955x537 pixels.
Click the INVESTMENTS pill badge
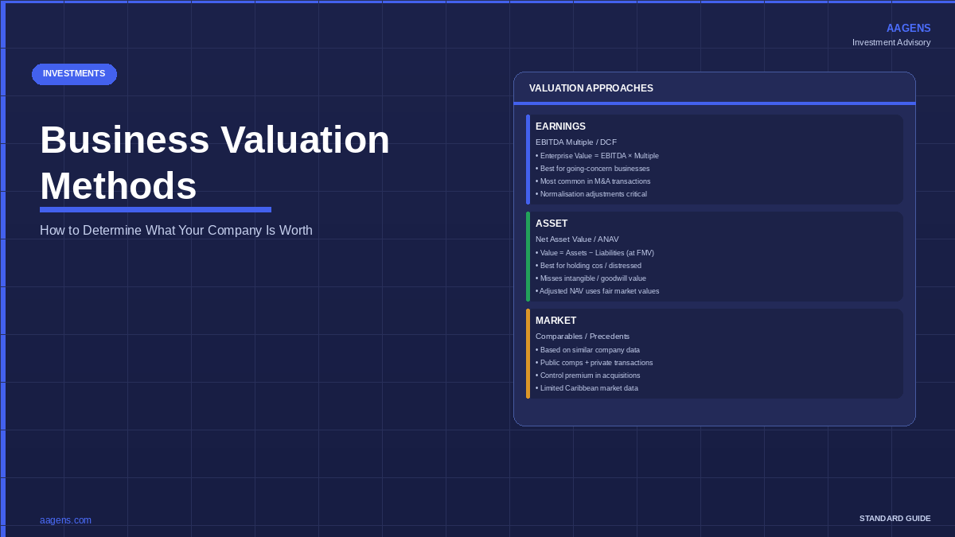click(x=74, y=74)
